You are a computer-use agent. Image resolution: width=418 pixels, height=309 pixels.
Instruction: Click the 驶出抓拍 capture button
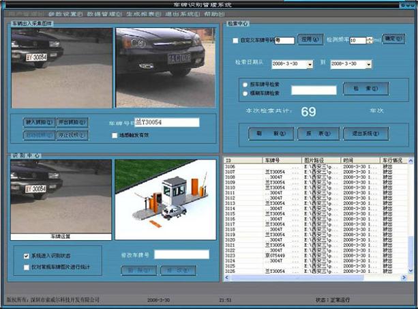pyautogui.click(x=72, y=123)
